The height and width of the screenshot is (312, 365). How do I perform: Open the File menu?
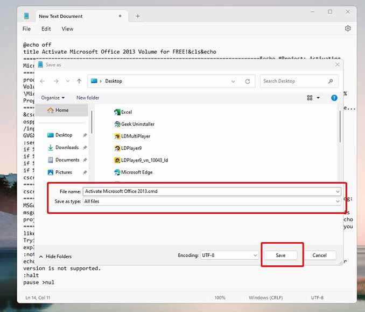(x=26, y=29)
